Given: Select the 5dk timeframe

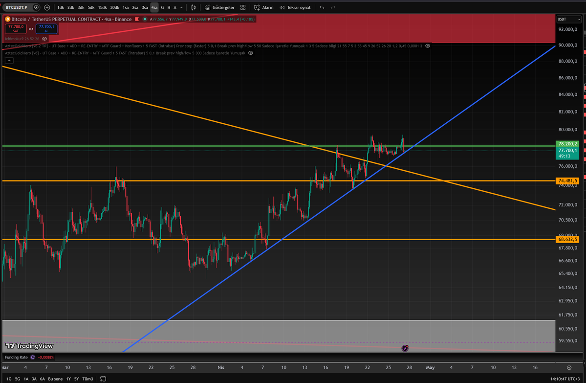Looking at the screenshot, I should [91, 7].
